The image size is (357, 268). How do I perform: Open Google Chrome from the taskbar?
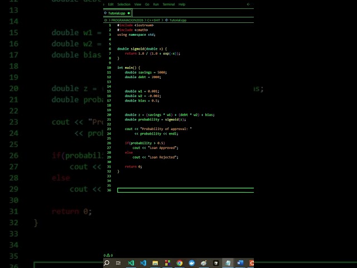point(180,263)
